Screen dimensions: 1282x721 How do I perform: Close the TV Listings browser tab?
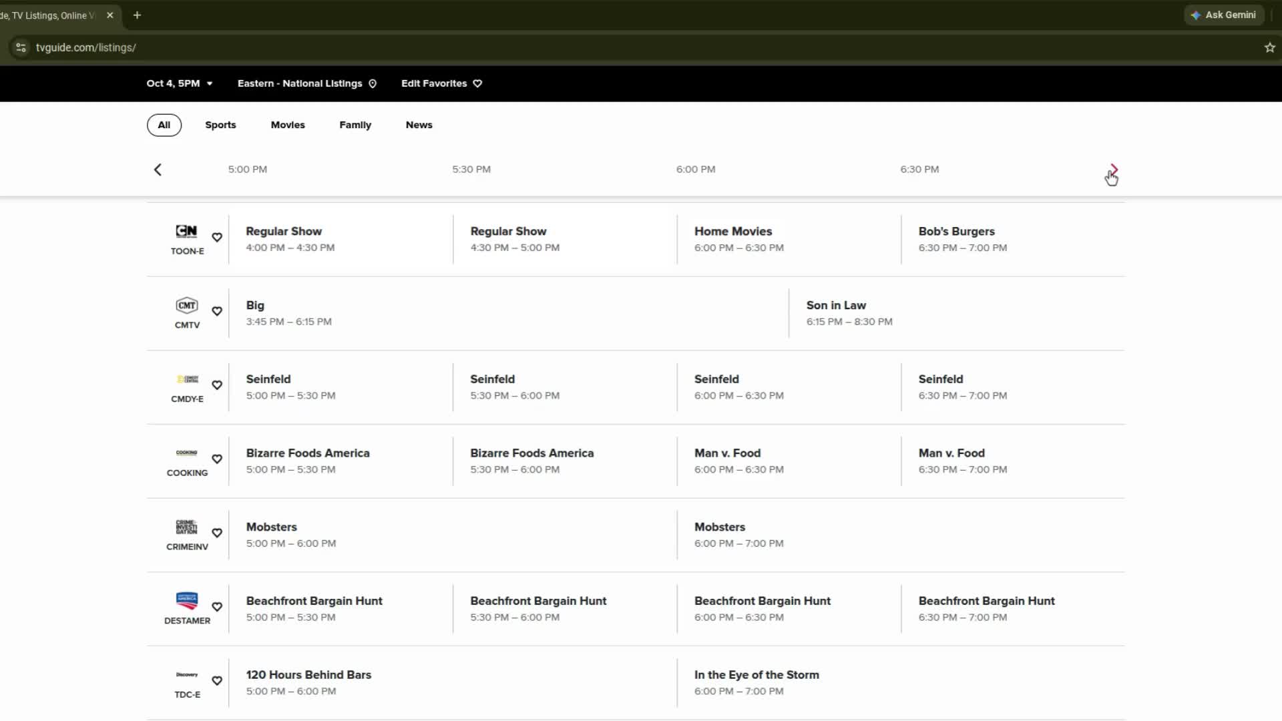pyautogui.click(x=110, y=15)
